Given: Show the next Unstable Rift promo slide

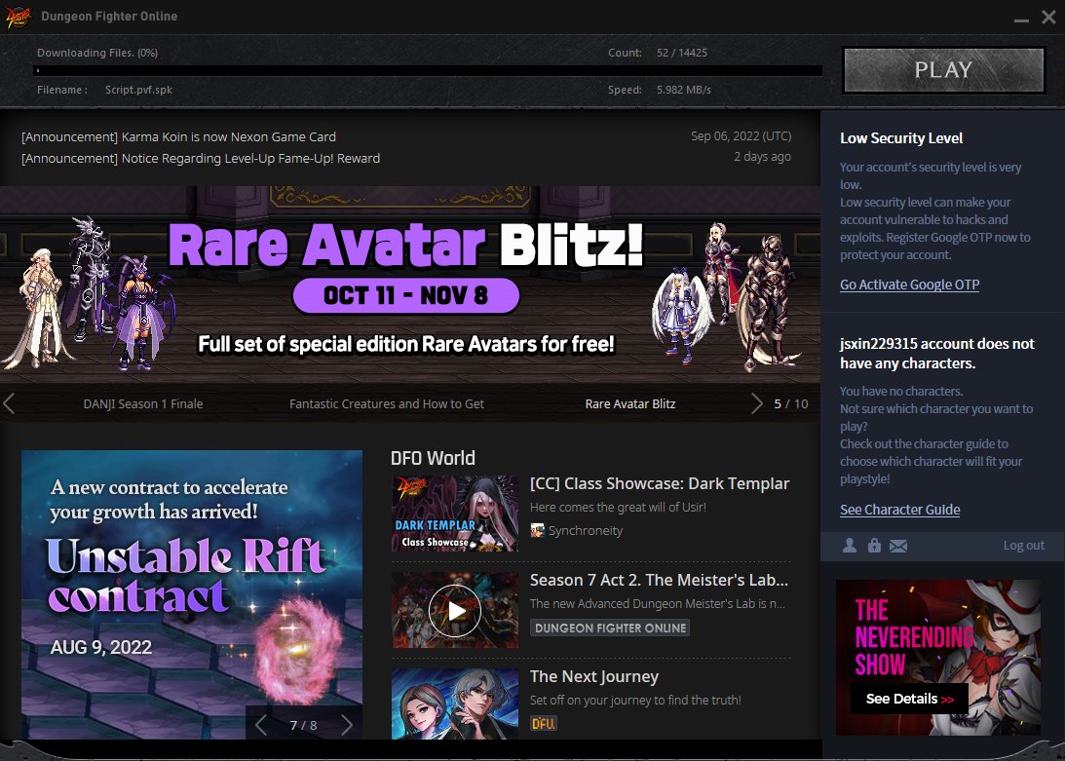Looking at the screenshot, I should [347, 725].
